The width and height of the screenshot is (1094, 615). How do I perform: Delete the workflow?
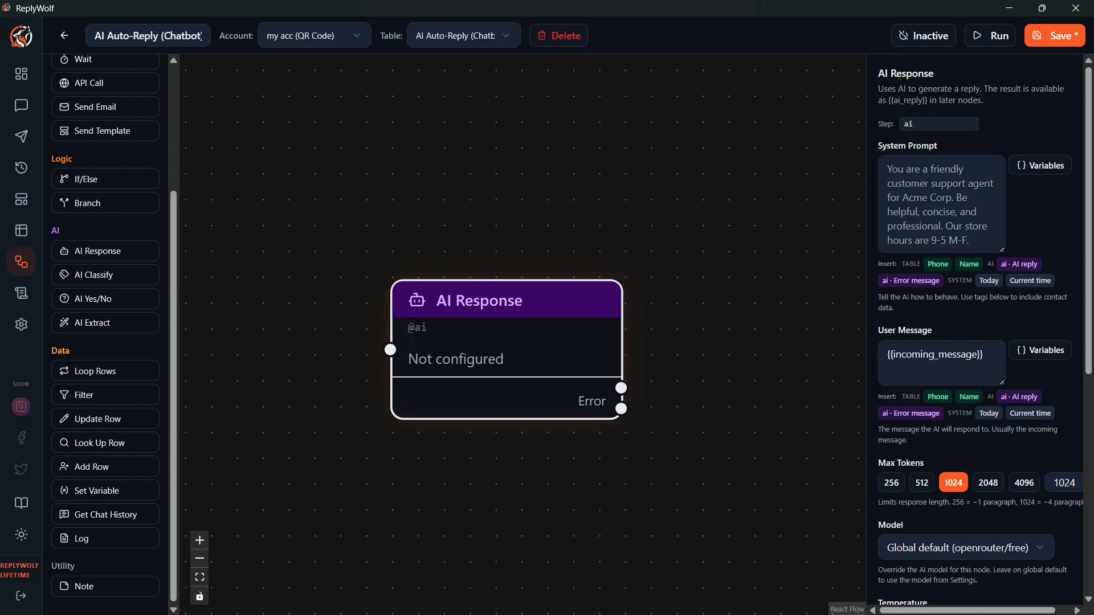[558, 35]
